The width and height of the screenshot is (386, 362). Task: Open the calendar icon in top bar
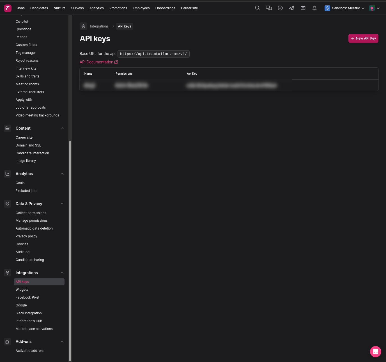(x=303, y=8)
